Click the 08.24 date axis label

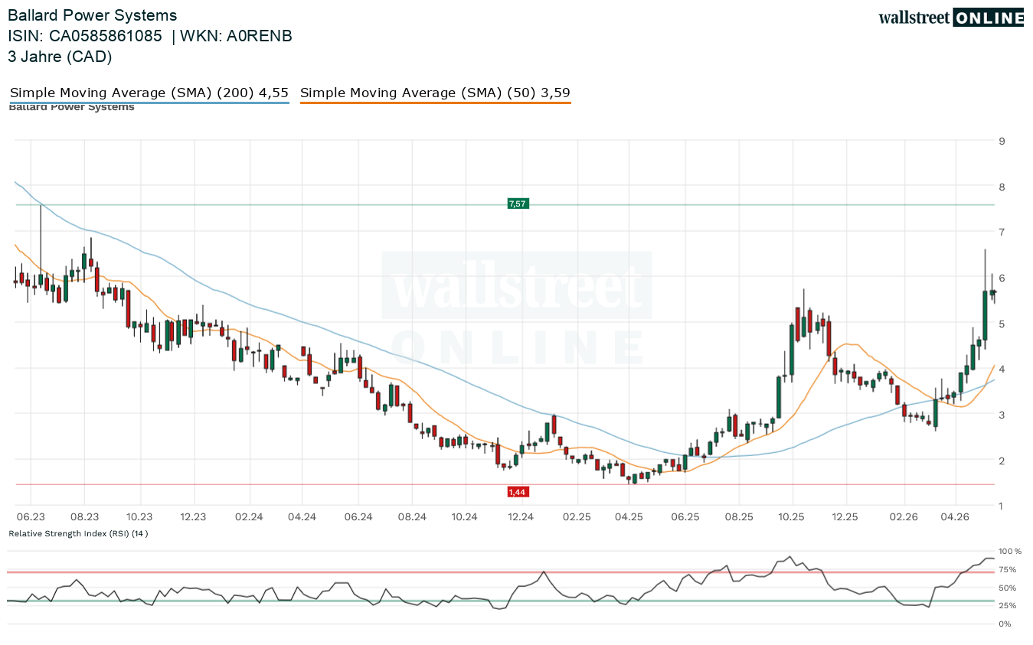412,517
